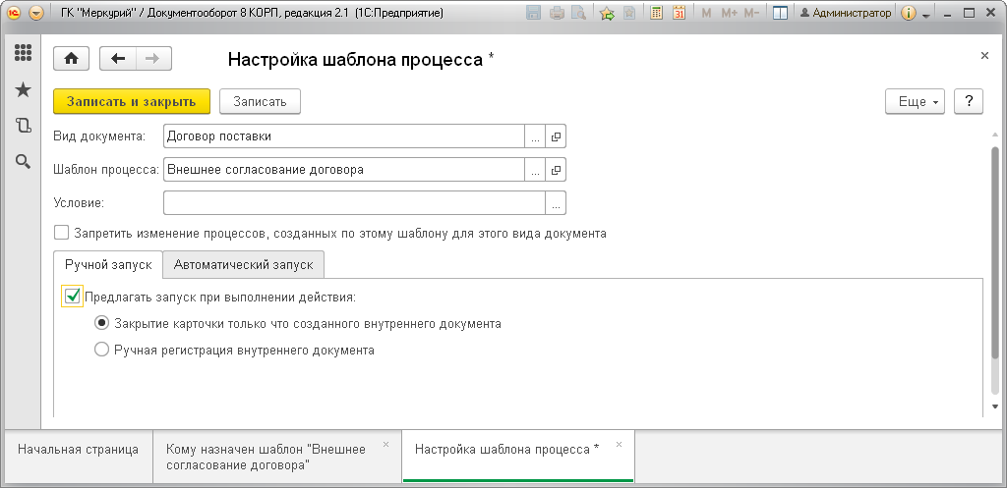Open main menu dropdown in title bar
1007x488 pixels.
click(x=36, y=13)
